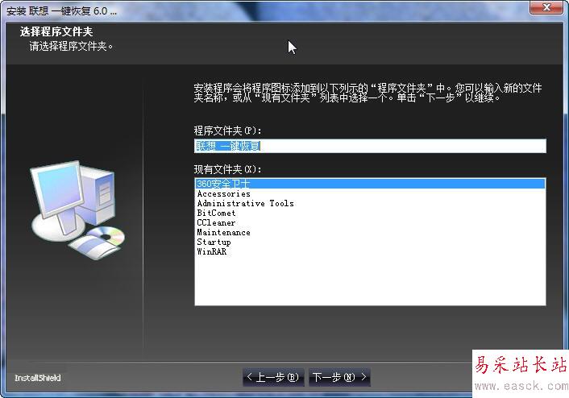Click the 程序文件夹 input field
Viewport: 569px width, 398px height.
coord(370,146)
